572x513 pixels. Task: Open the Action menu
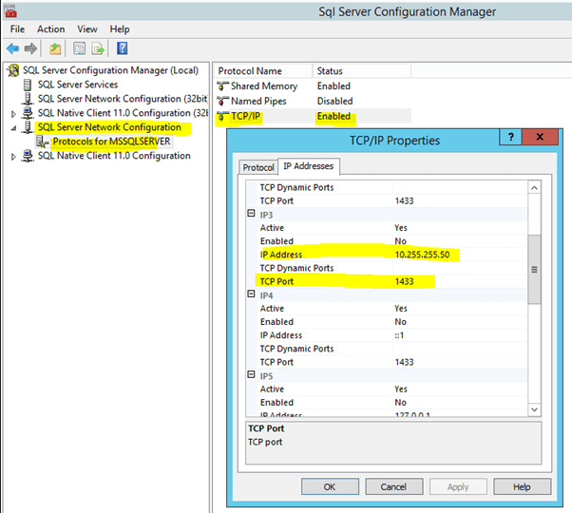point(50,29)
